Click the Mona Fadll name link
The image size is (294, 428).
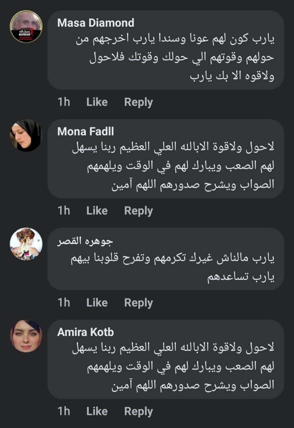(85, 131)
